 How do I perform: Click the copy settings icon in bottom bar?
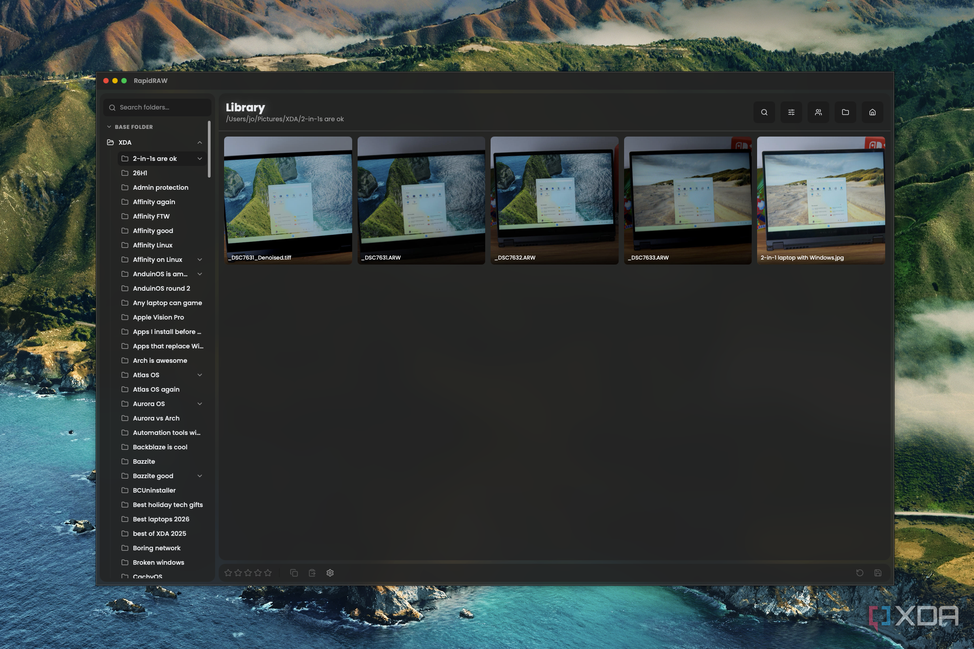[x=294, y=573]
